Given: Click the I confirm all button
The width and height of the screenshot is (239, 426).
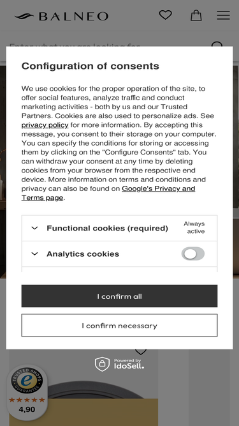Looking at the screenshot, I should (x=120, y=296).
